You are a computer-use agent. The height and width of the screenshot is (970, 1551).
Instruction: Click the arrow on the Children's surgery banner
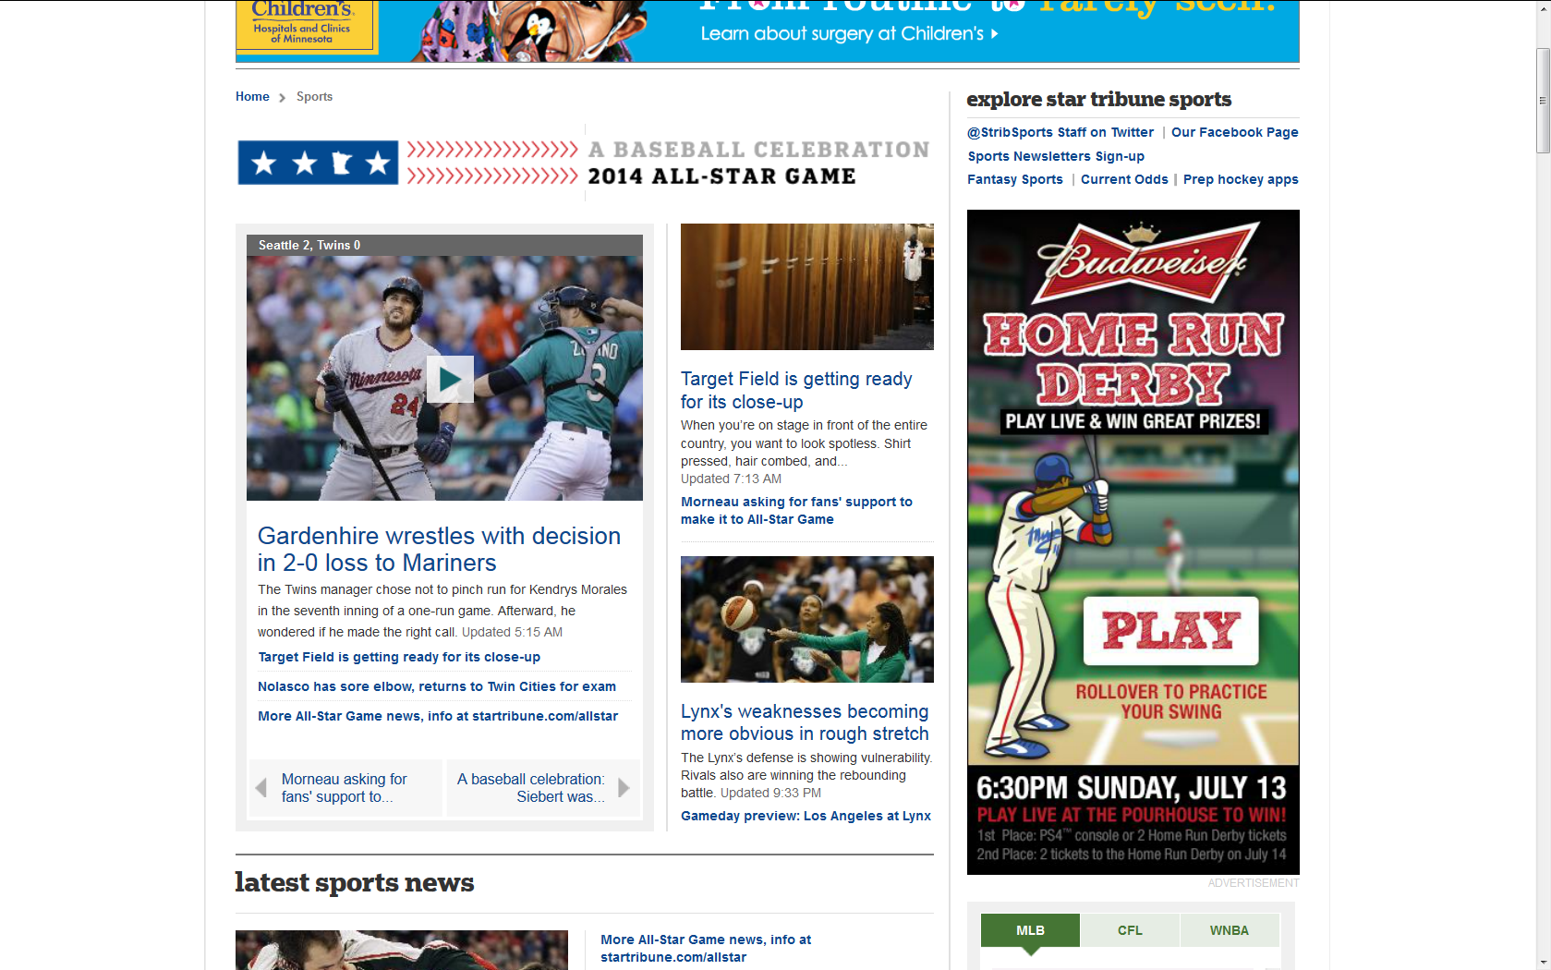click(992, 34)
